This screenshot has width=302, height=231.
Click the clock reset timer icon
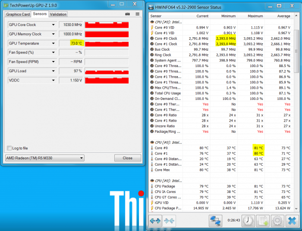click(x=248, y=220)
